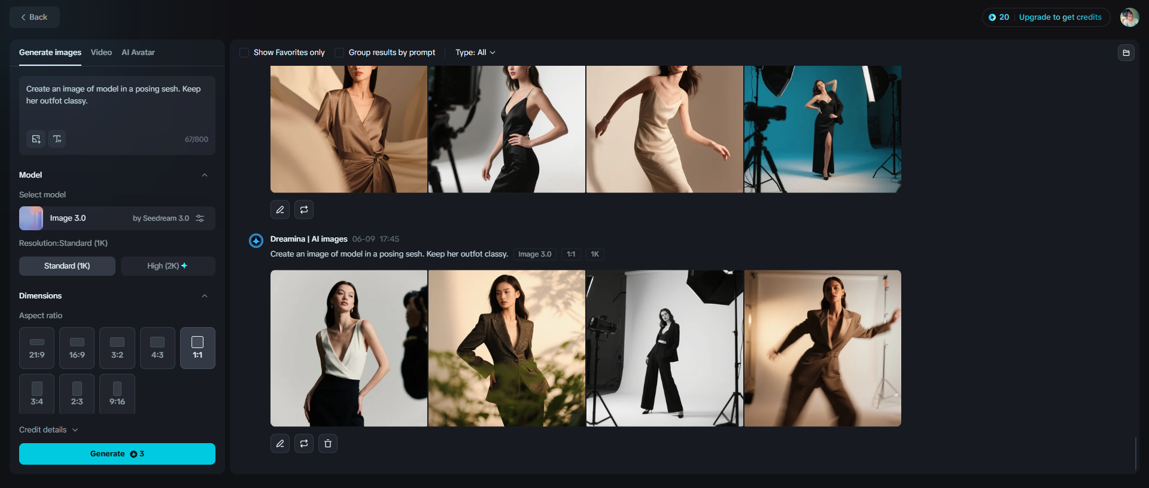Go Back using the top-left button
1149x488 pixels.
[x=35, y=17]
